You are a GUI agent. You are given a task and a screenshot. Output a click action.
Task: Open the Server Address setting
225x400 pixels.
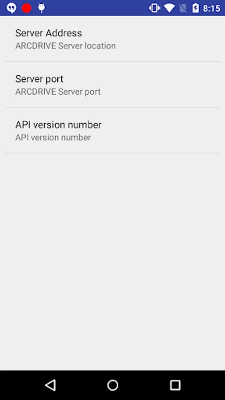click(112, 39)
